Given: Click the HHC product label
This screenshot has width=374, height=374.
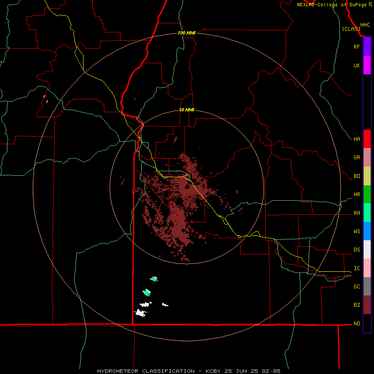Looking at the screenshot, I should (365, 25).
